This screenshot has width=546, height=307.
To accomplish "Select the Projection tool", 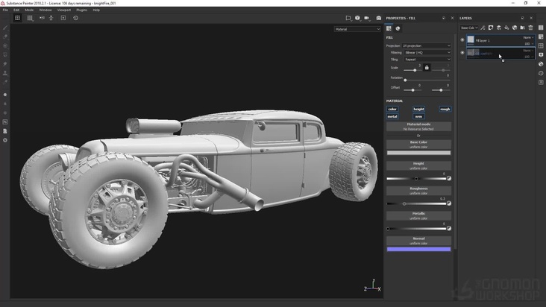I will point(5,45).
